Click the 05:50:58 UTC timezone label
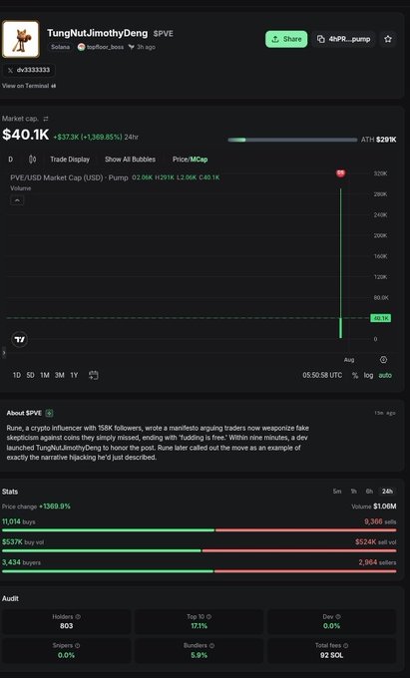Viewport: 410px width, 678px height. point(322,375)
